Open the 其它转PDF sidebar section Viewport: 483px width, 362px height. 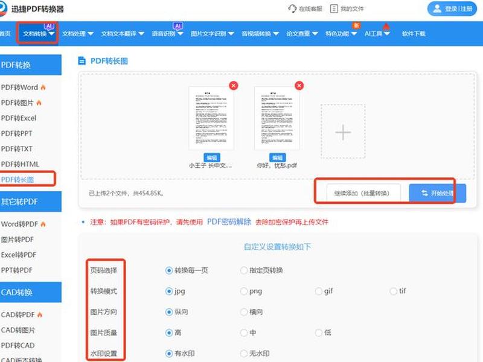[31, 202]
